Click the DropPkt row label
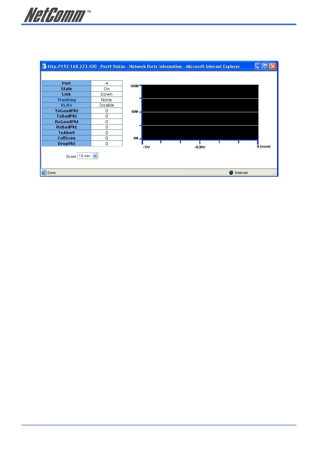 point(67,143)
